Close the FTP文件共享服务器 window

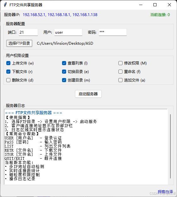click(169, 5)
